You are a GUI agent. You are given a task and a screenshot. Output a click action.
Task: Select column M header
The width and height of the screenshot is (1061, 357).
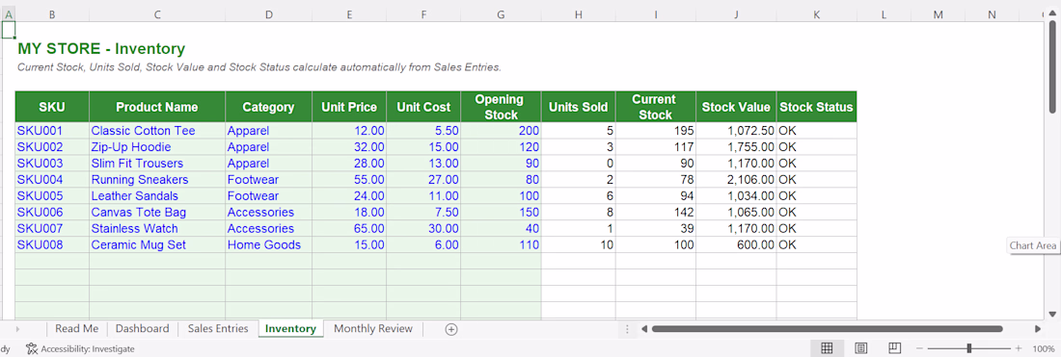pos(938,14)
